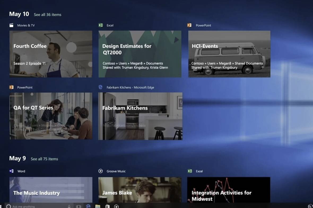The width and height of the screenshot is (313, 208).
Task: Click Shared with: Truman Kingsbury, Krista Glenn
Action: pos(135,68)
